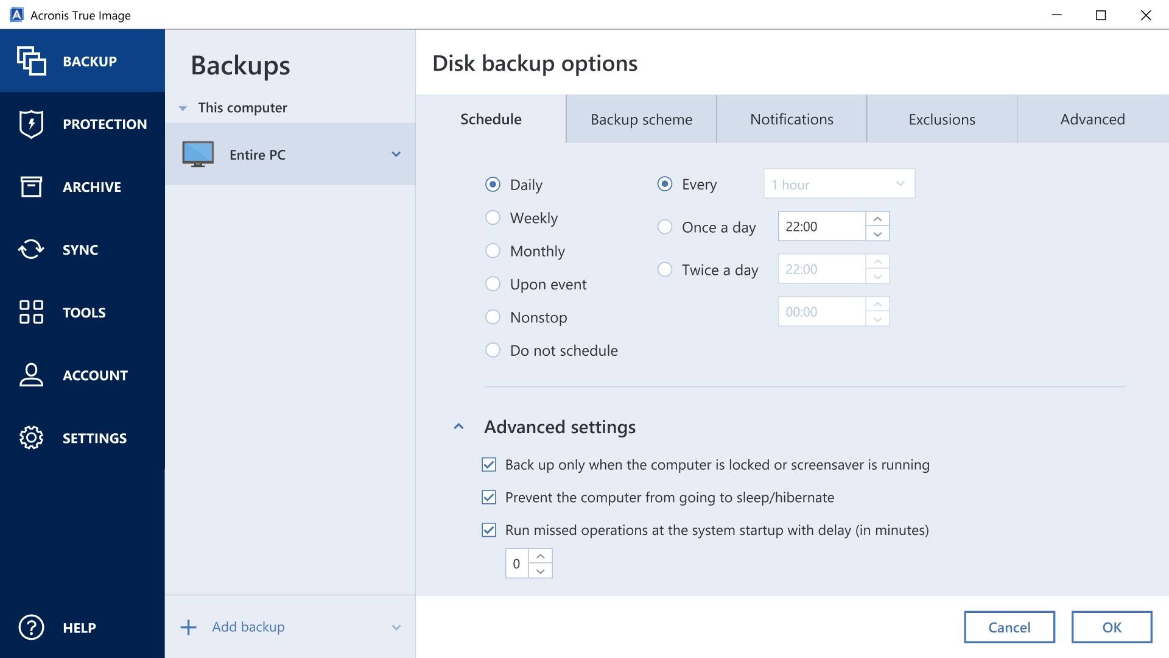View the Account section
This screenshot has height=658, width=1169.
(x=82, y=375)
